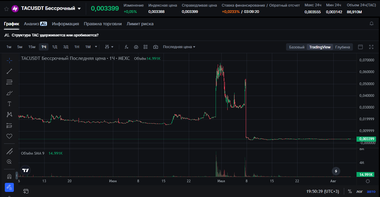Select the forecasting and measurement tool

pos(9,125)
